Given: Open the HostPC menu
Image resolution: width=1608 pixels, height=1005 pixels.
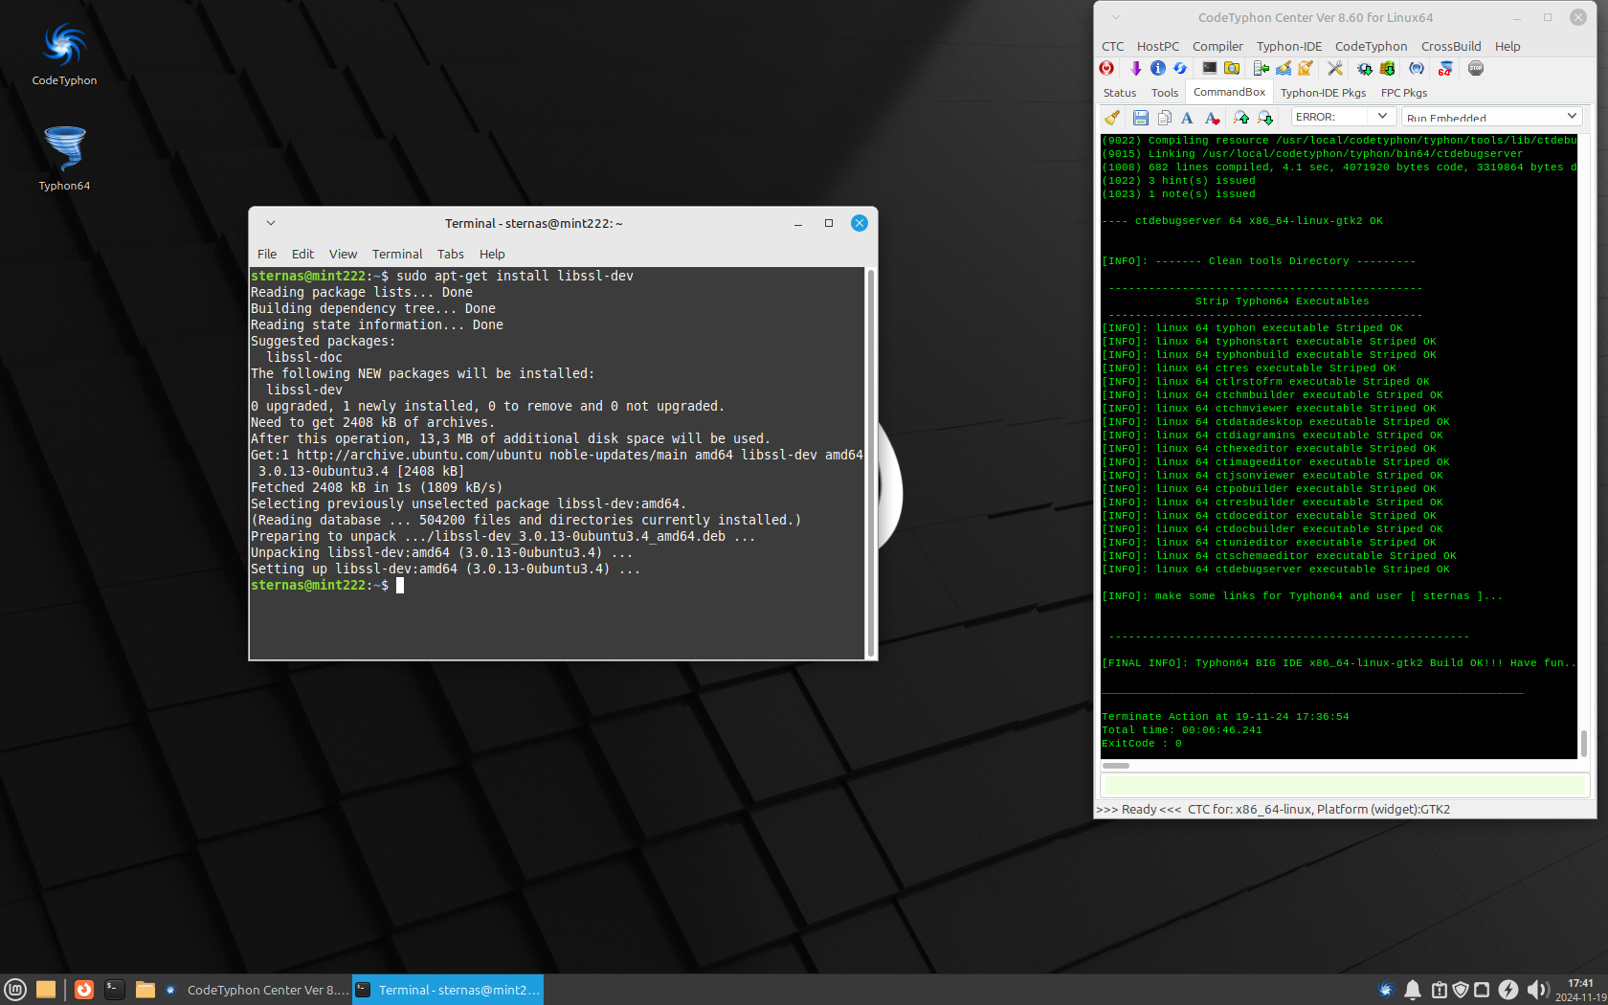Looking at the screenshot, I should pos(1157,46).
